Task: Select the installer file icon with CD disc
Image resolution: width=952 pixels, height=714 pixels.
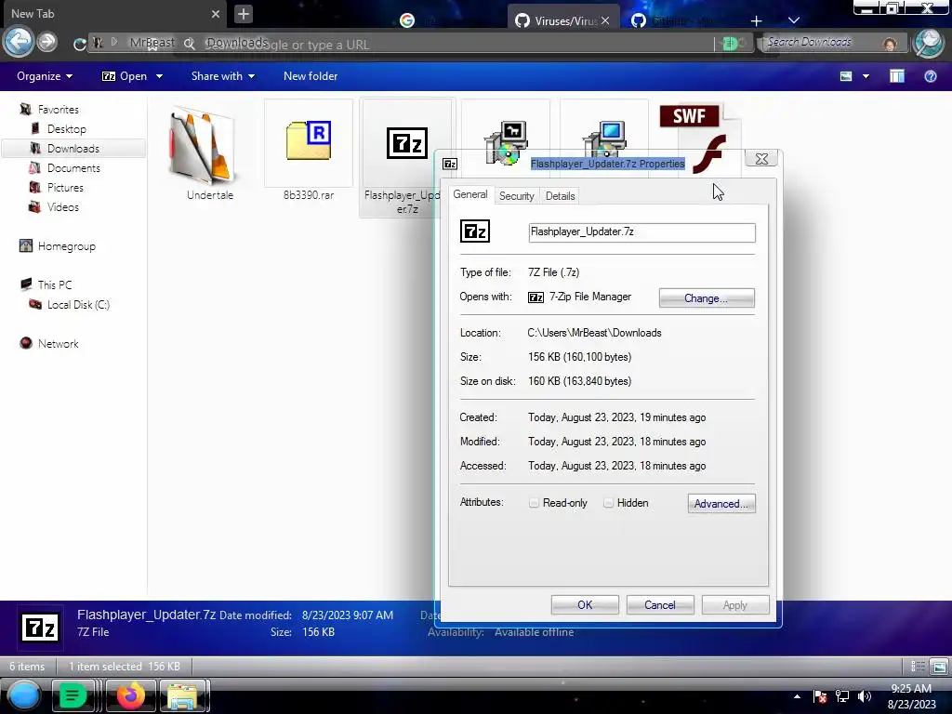Action: pyautogui.click(x=506, y=142)
